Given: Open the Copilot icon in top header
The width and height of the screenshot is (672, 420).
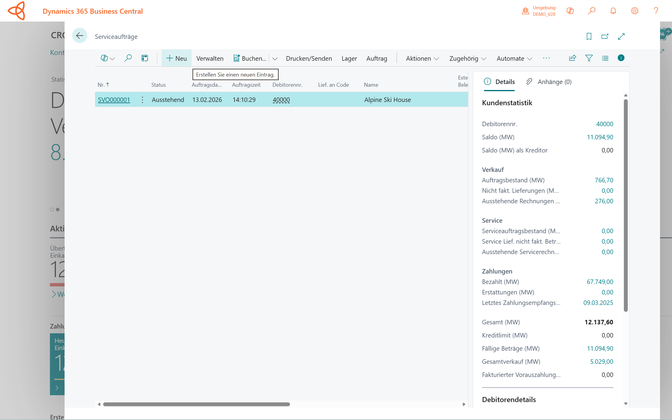Looking at the screenshot, I should coord(570,11).
